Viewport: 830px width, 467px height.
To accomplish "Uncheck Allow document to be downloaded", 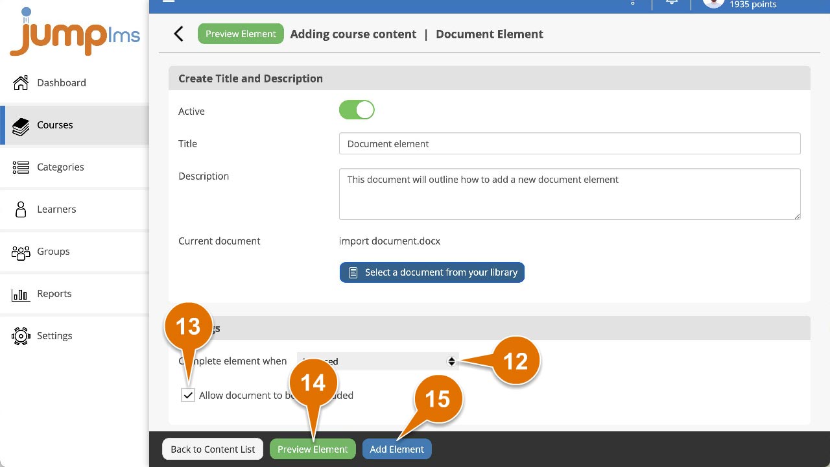I will (x=188, y=395).
